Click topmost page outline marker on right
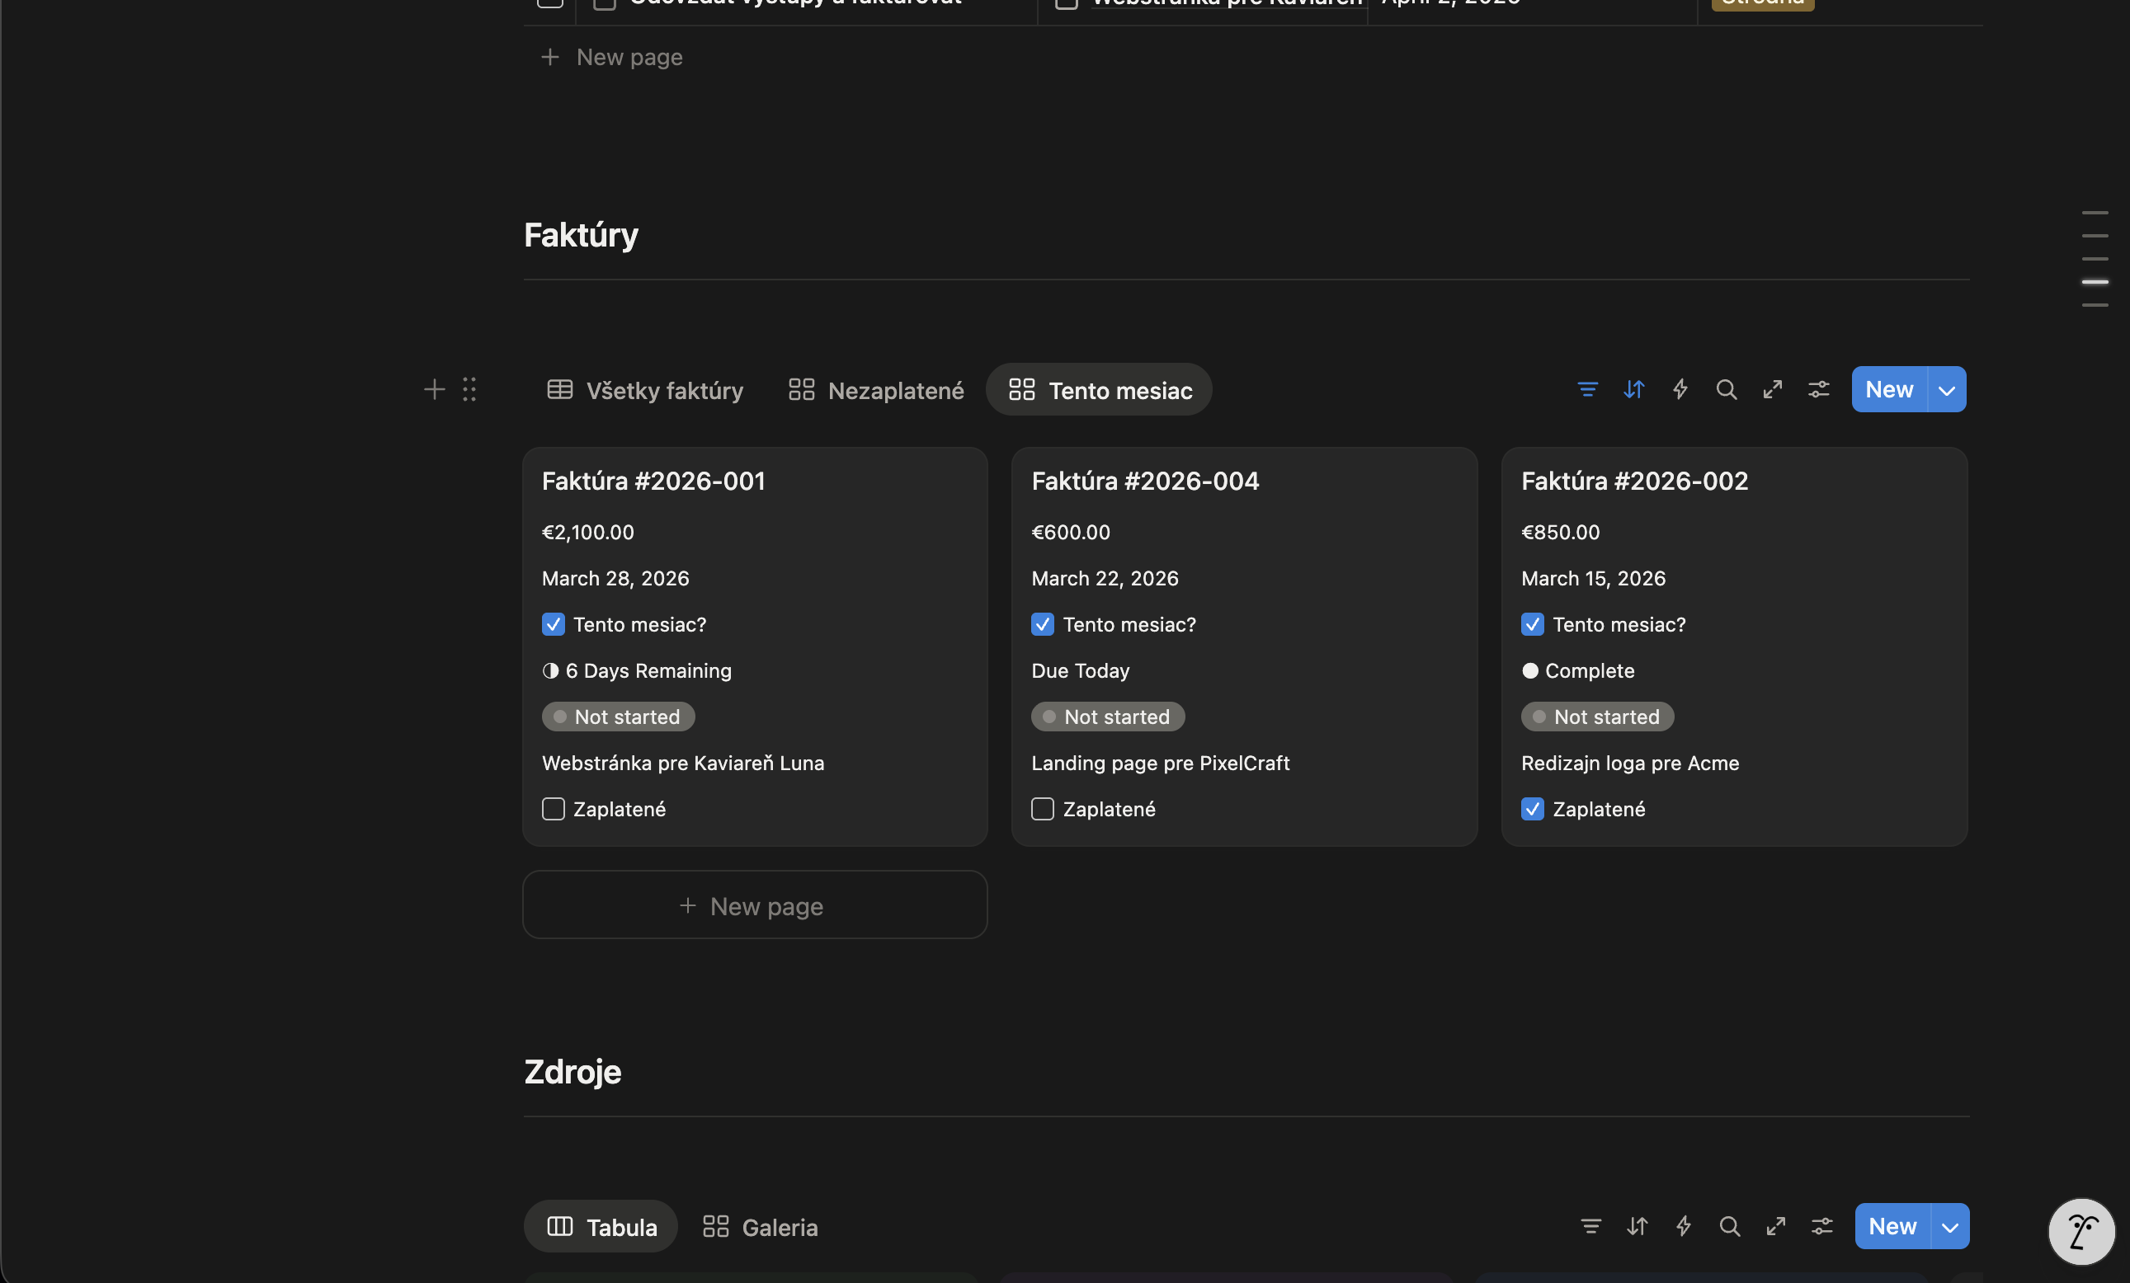Image resolution: width=2130 pixels, height=1283 pixels. pos(2095,213)
